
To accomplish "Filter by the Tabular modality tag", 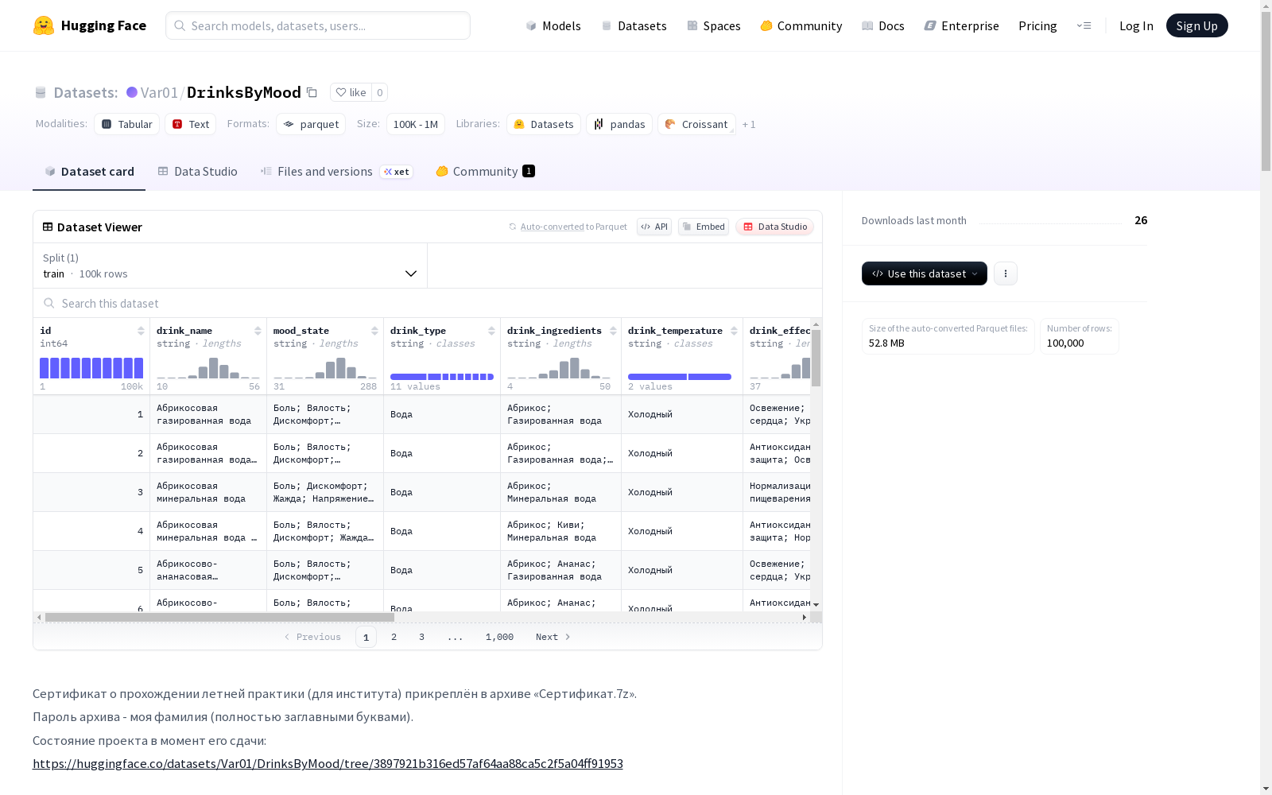I will [x=127, y=124].
